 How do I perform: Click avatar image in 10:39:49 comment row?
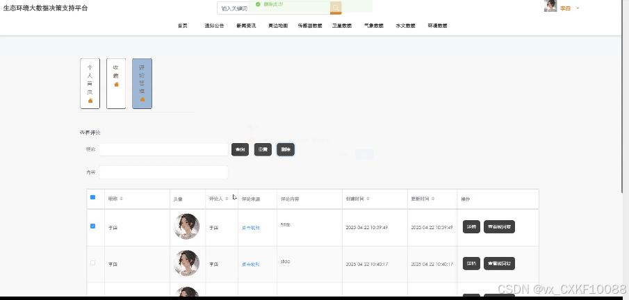point(186,226)
